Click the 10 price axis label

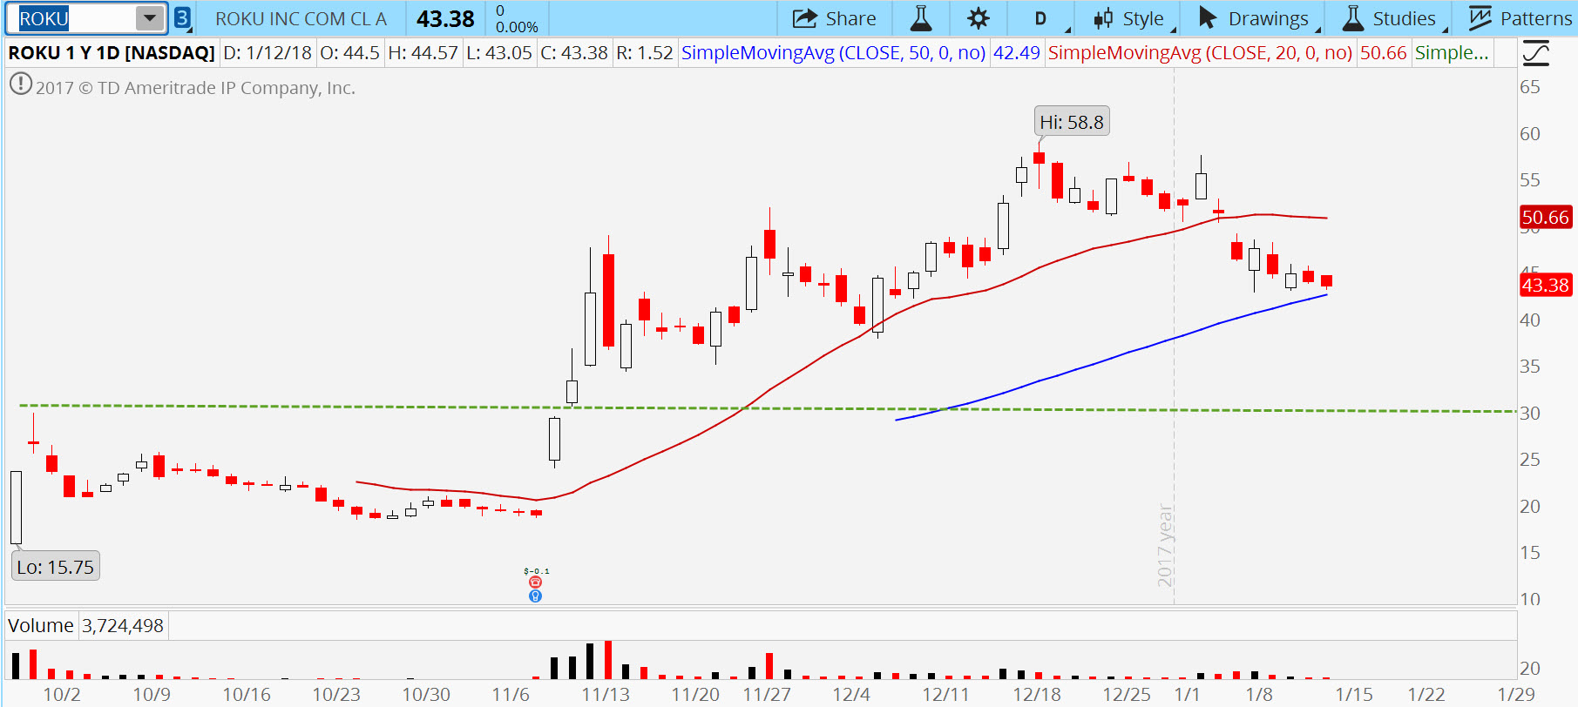[1530, 599]
